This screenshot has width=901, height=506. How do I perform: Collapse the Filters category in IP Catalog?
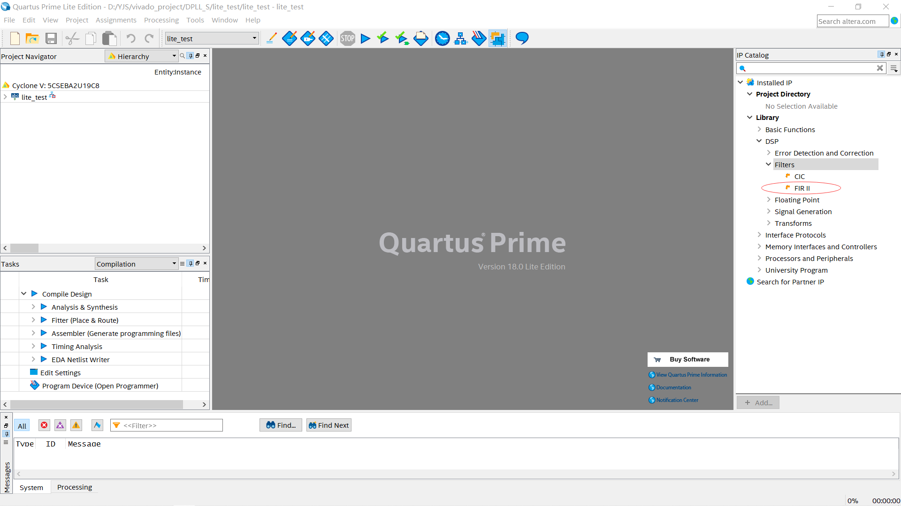point(768,164)
